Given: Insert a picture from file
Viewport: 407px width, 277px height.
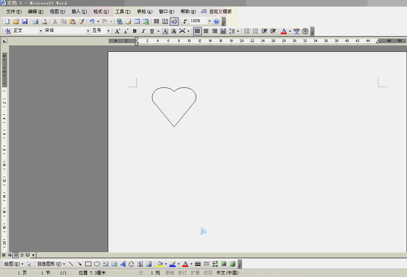Looking at the screenshot, I should (149, 264).
